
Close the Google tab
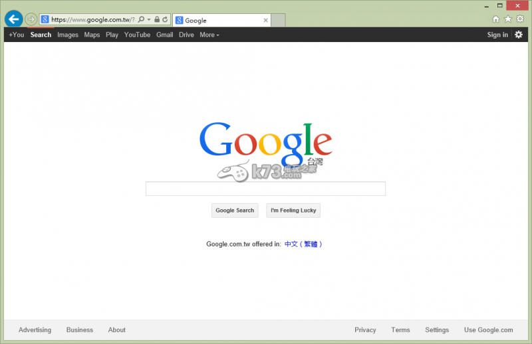[x=265, y=21]
